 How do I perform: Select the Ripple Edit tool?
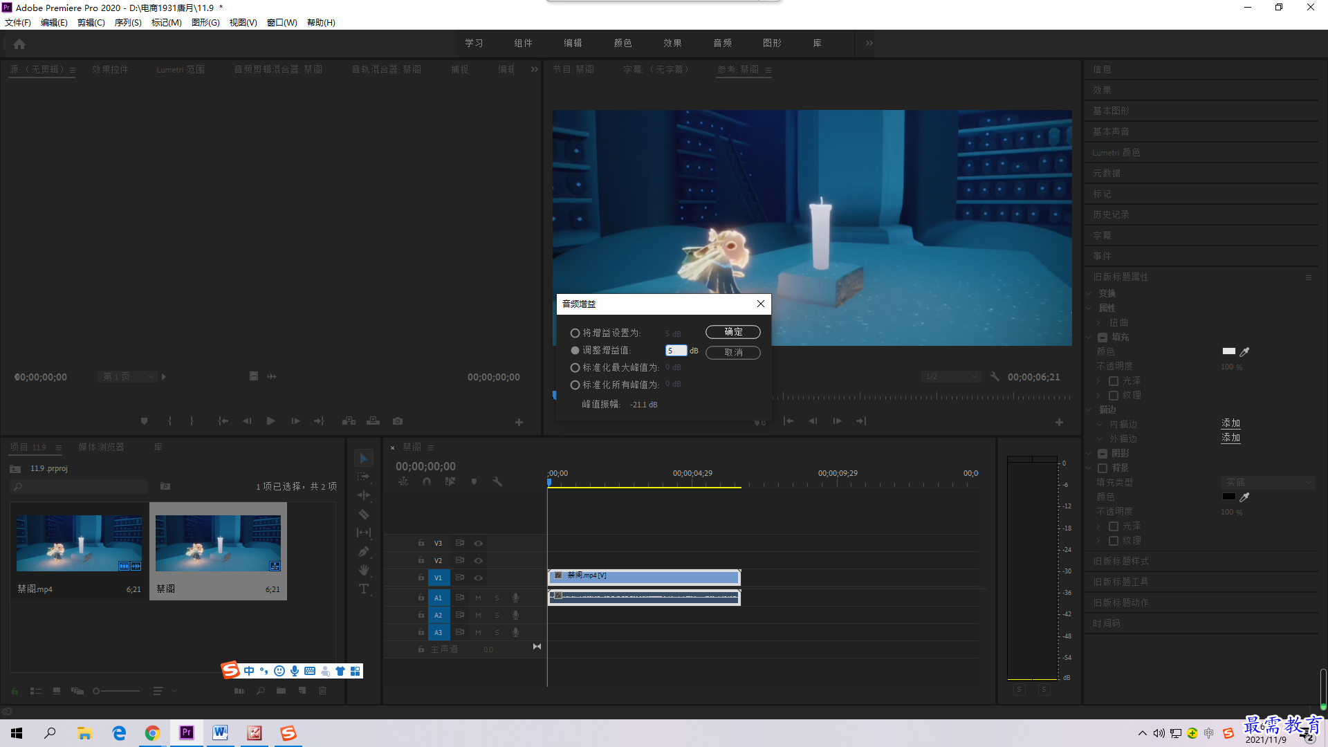364,495
